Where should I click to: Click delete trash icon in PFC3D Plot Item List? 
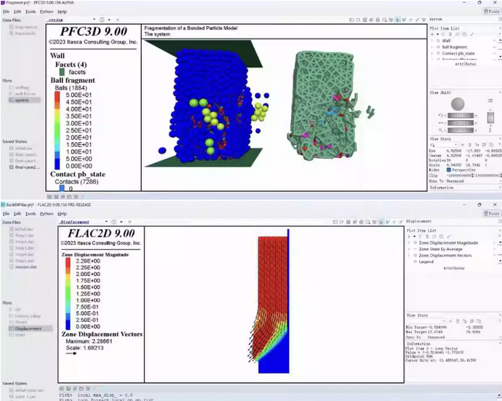pos(450,34)
